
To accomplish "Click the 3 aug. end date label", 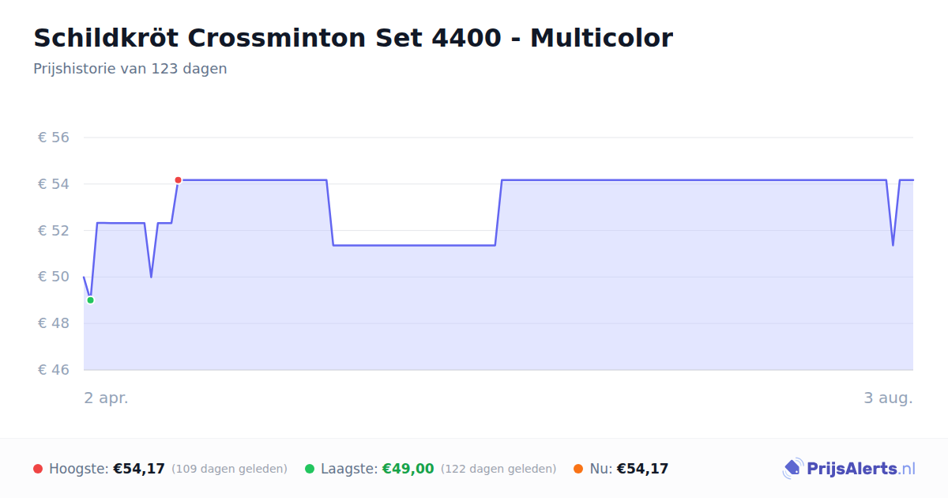I will [888, 398].
